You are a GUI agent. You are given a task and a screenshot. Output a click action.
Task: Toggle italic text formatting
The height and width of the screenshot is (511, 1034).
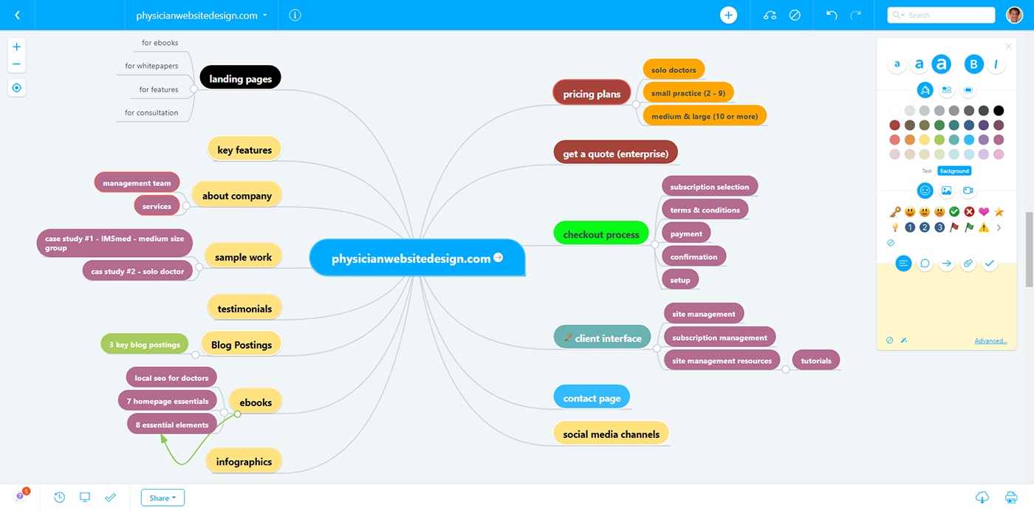pos(996,65)
